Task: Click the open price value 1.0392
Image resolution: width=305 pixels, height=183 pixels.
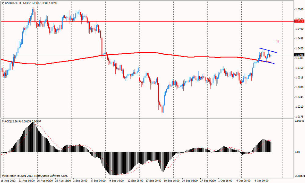Action: [x=27, y=3]
